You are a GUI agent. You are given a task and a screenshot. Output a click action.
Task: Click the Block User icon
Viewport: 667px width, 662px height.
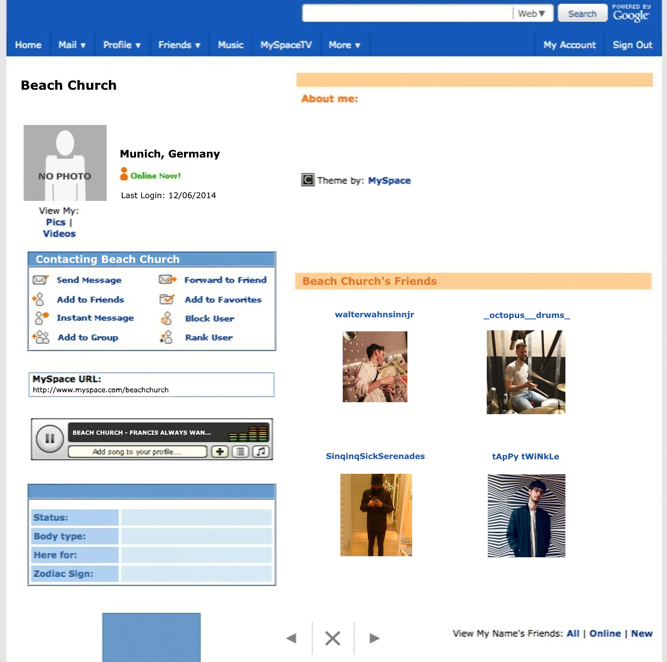coord(166,318)
